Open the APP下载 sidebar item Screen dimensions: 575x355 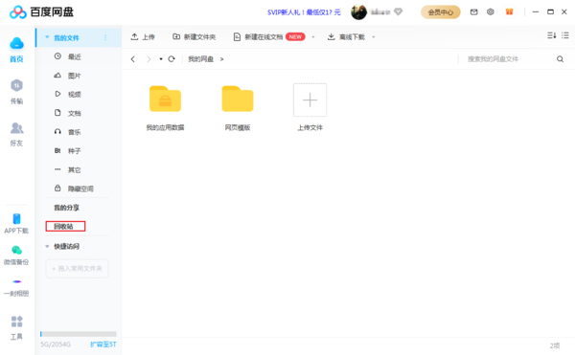point(16,223)
